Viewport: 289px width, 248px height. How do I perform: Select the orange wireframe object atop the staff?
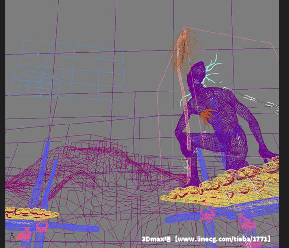coord(184,49)
